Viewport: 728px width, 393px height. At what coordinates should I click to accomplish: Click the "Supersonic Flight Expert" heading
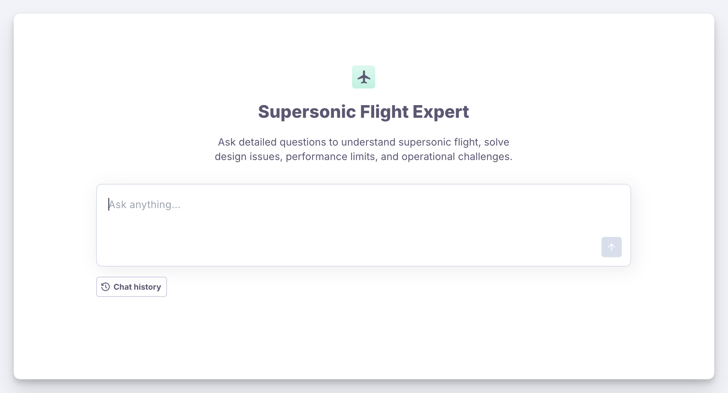[x=363, y=112]
